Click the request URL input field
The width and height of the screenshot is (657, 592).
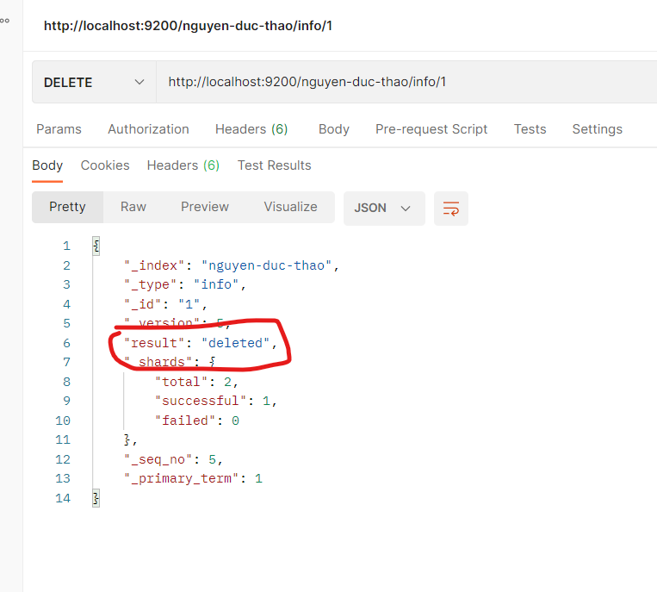click(406, 82)
